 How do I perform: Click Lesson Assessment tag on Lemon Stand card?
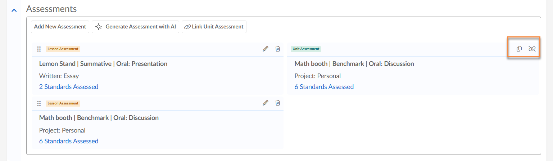coord(63,49)
